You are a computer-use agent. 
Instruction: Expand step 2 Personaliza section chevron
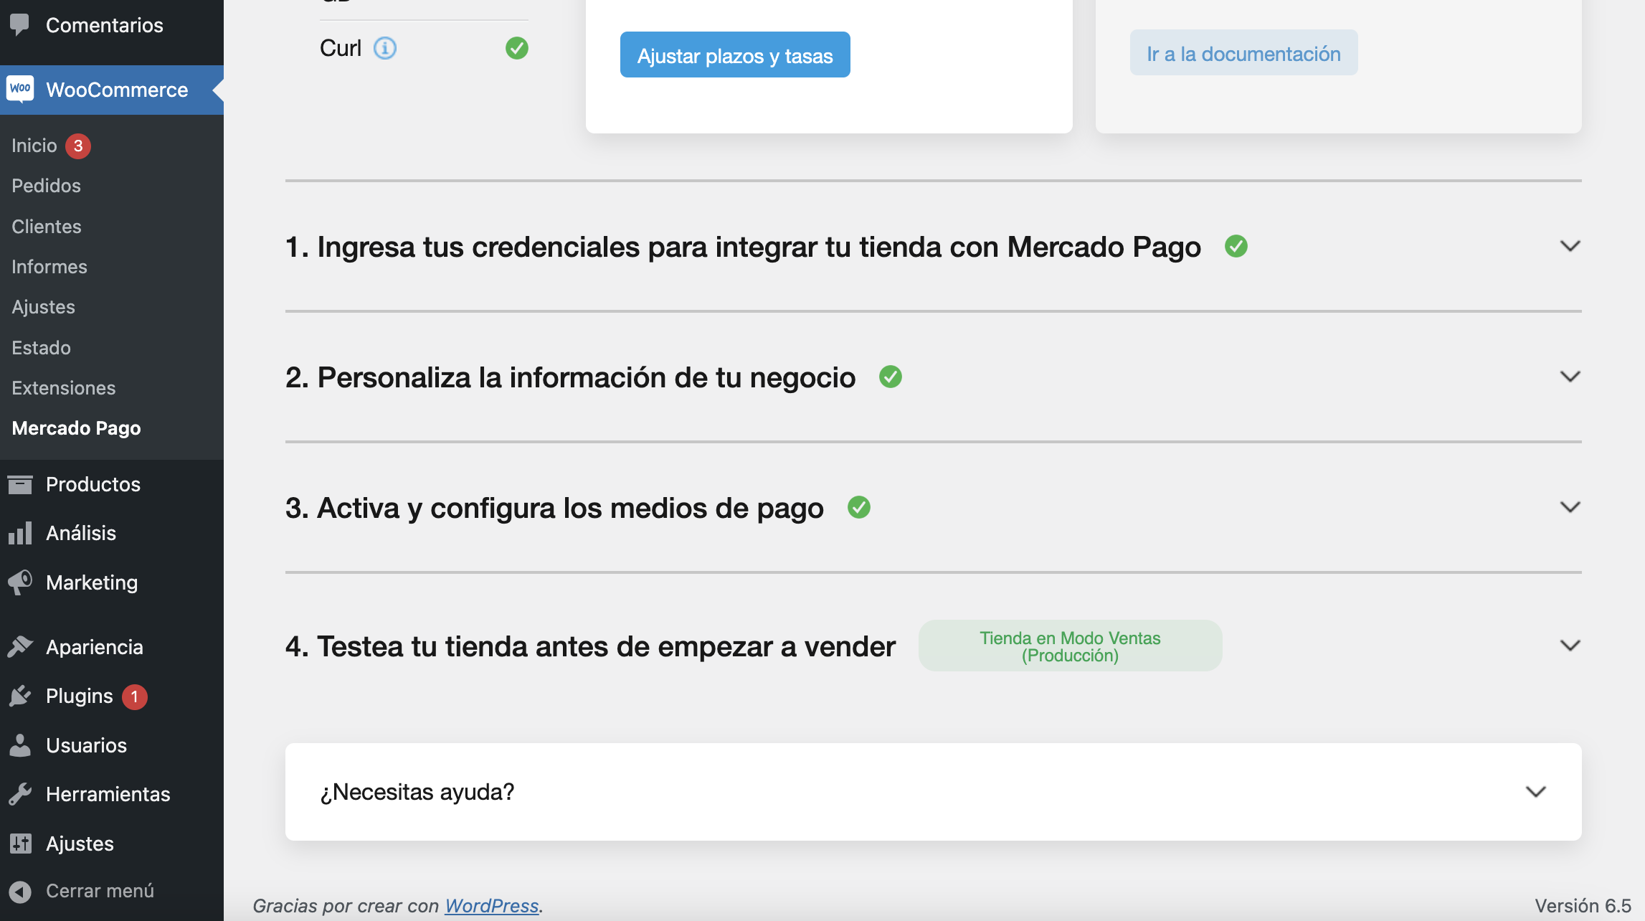[1570, 377]
